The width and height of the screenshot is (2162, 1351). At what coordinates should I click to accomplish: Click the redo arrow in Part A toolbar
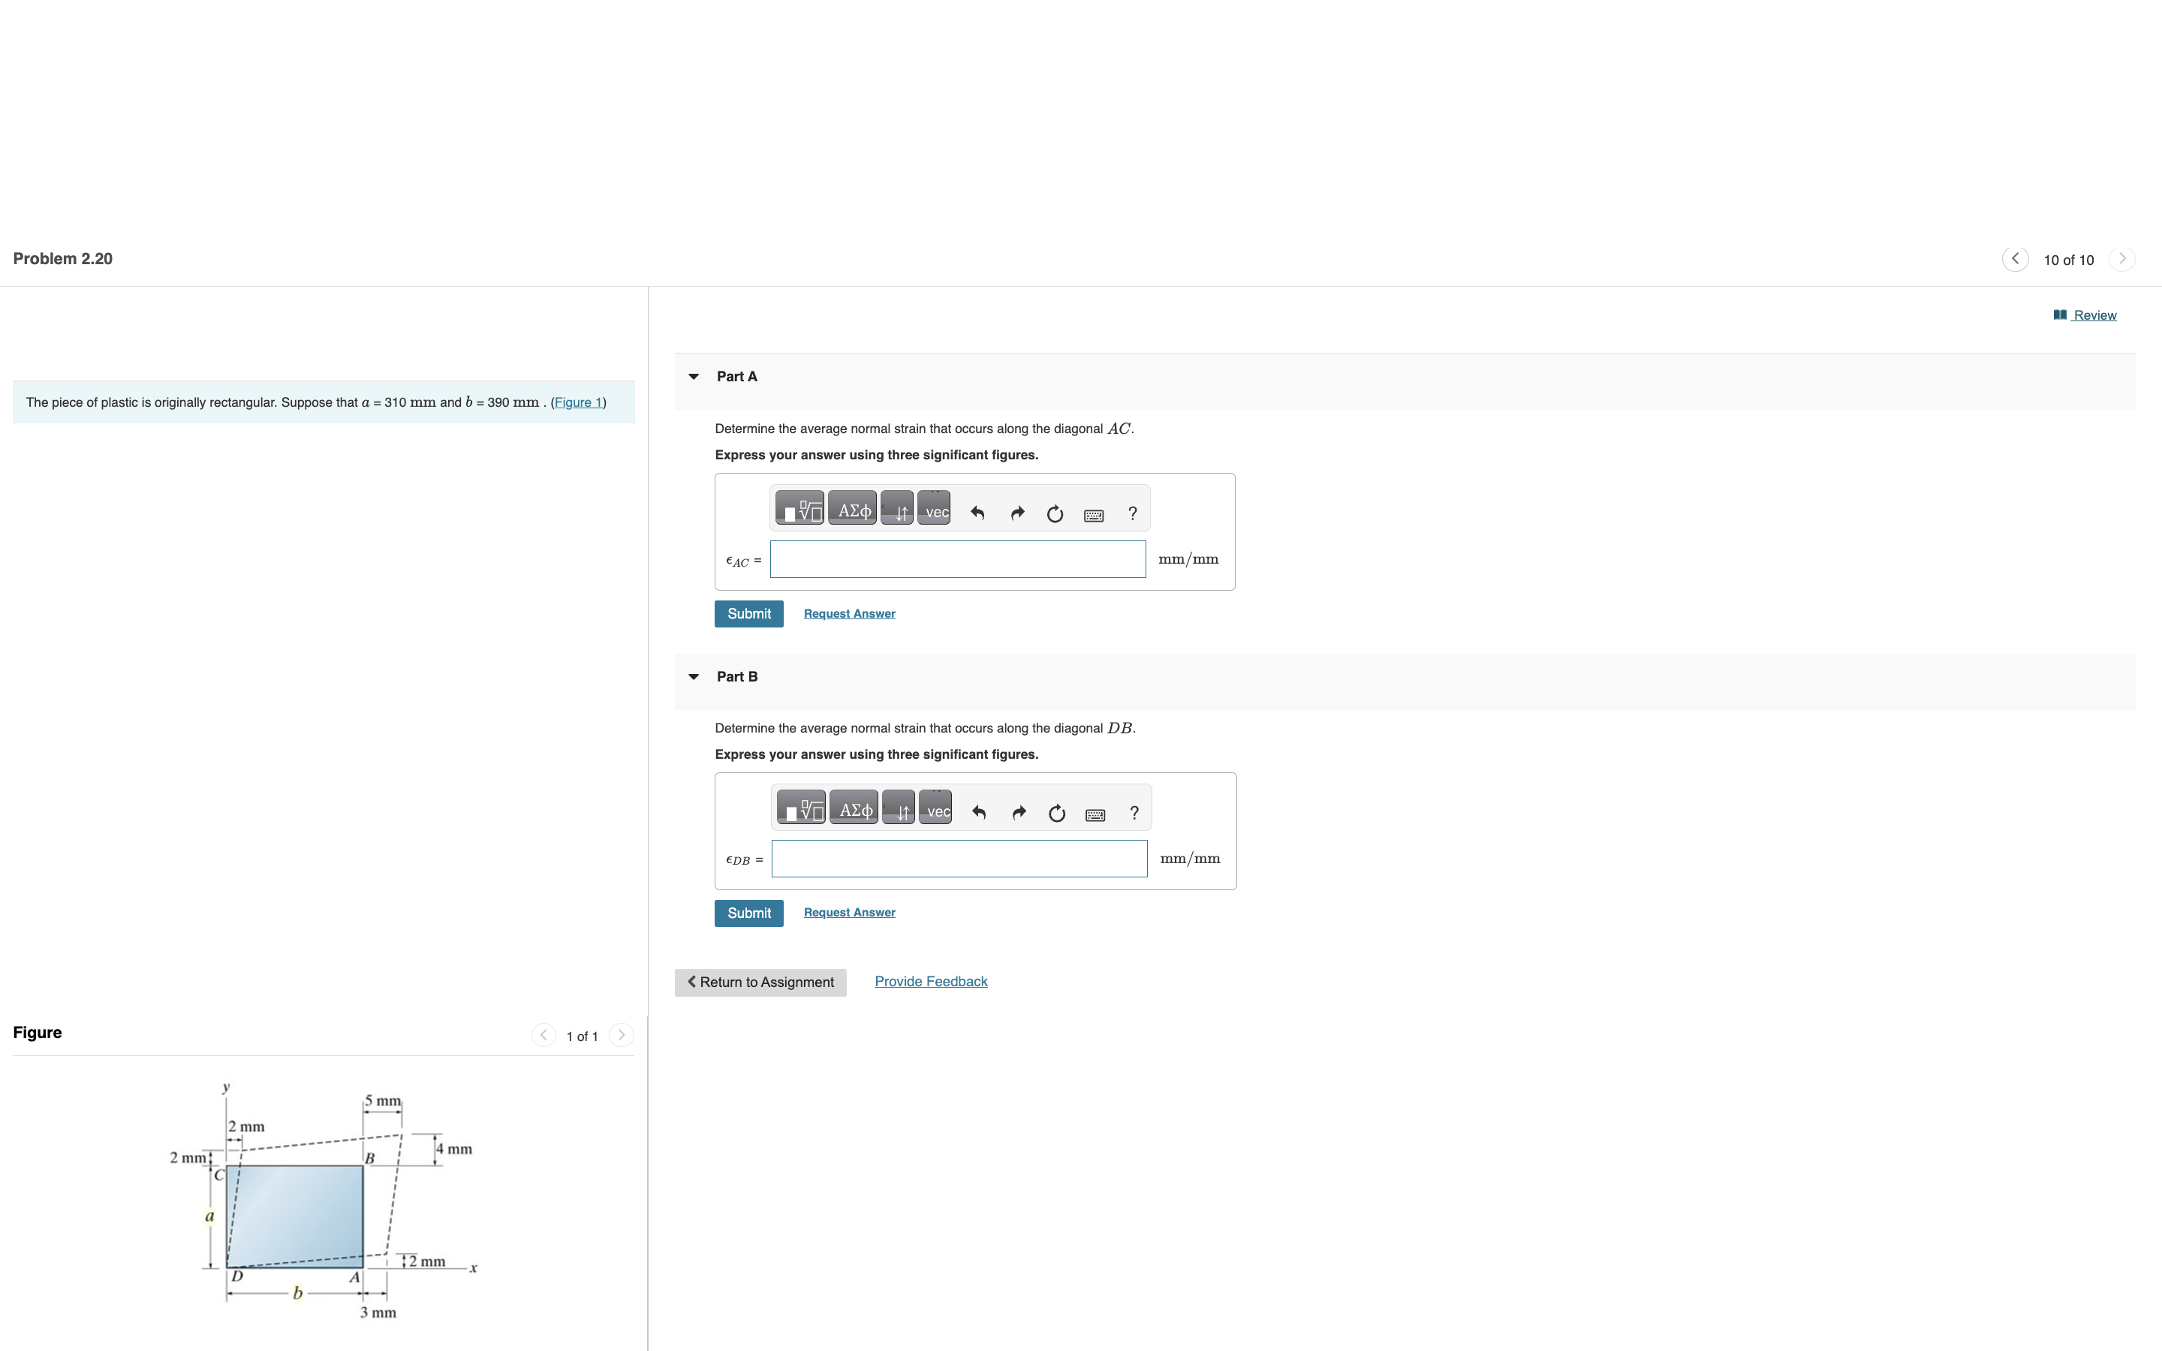coord(1016,513)
